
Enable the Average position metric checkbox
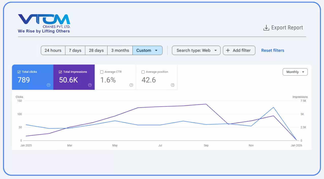tap(143, 72)
